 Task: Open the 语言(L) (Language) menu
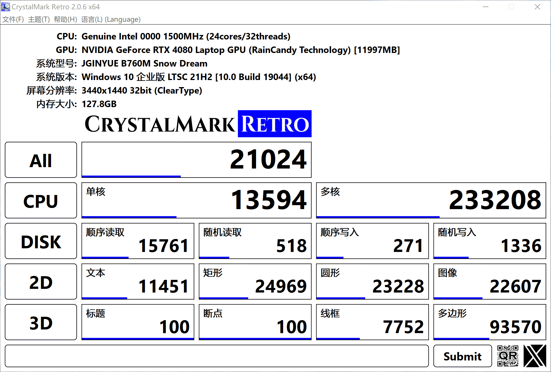coord(111,19)
